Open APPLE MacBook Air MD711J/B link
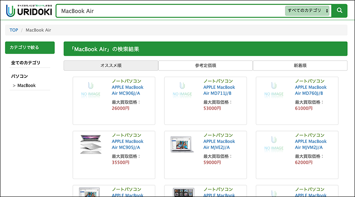The image size is (355, 197). pos(219,90)
